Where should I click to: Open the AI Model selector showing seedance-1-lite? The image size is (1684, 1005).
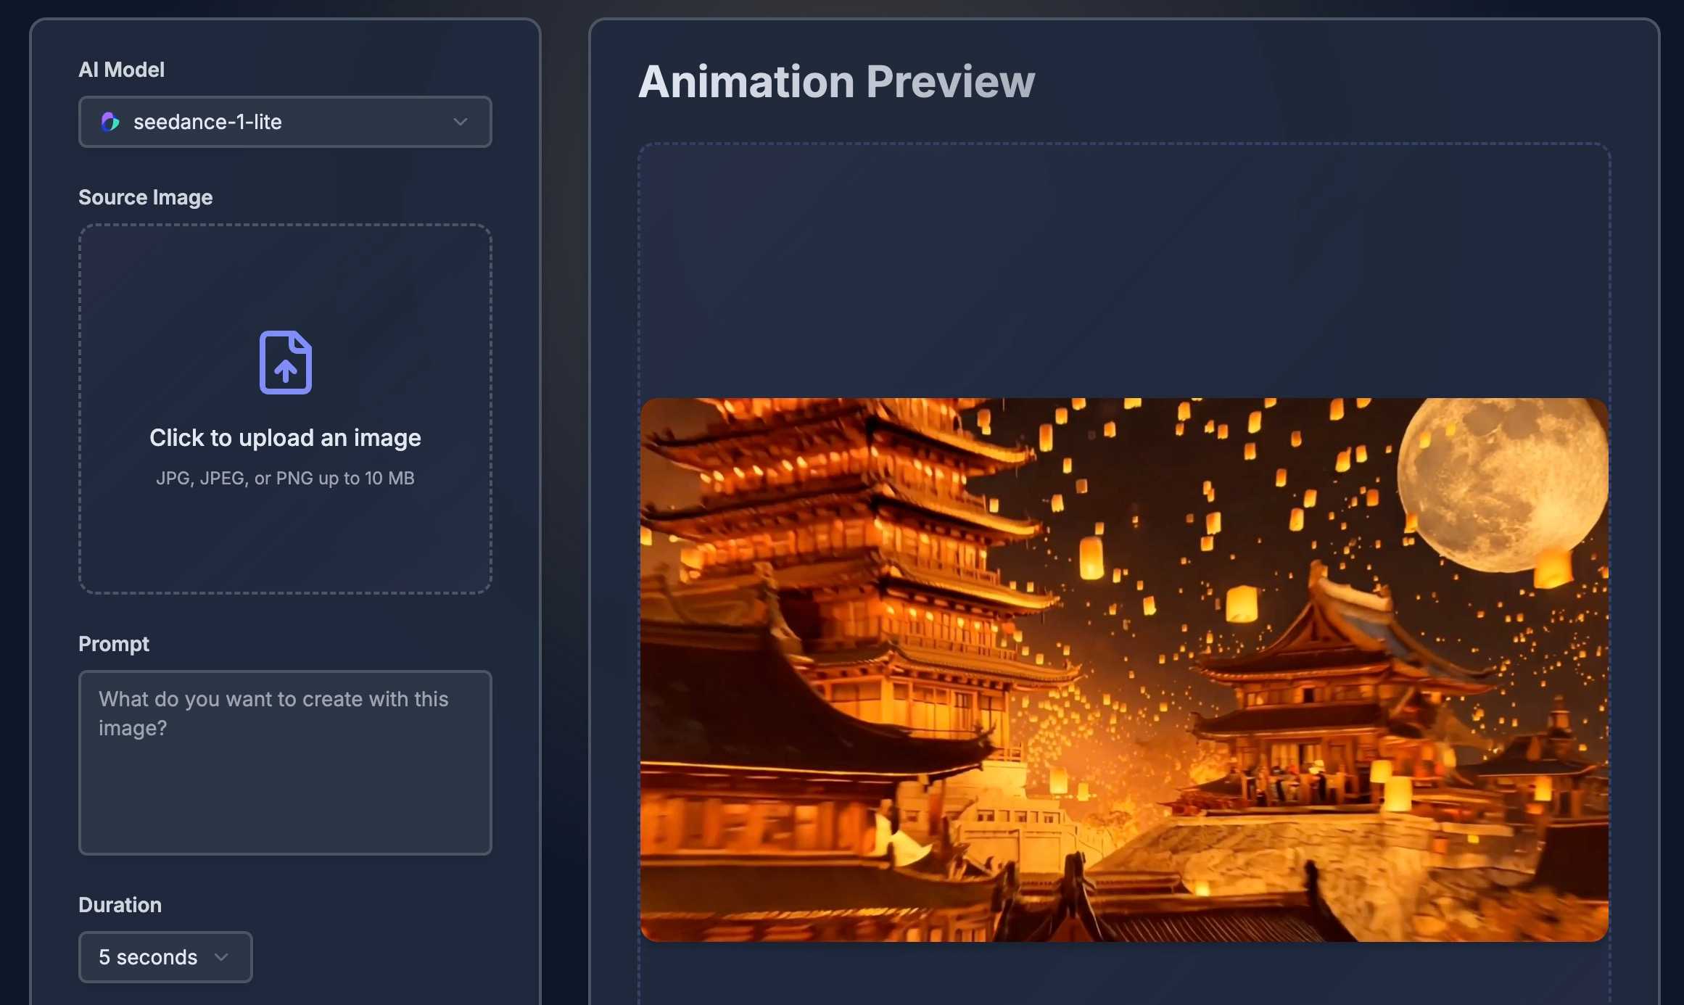pos(284,122)
